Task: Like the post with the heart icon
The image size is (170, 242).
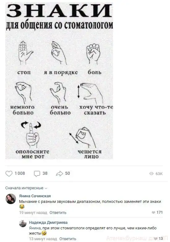Action: (9, 174)
